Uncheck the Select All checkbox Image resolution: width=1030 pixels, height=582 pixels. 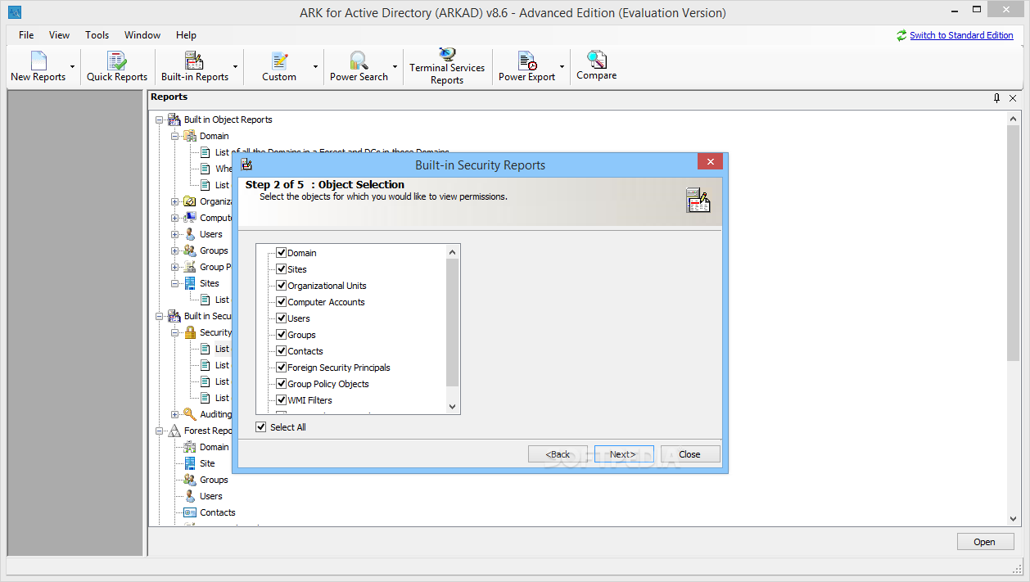coord(261,427)
